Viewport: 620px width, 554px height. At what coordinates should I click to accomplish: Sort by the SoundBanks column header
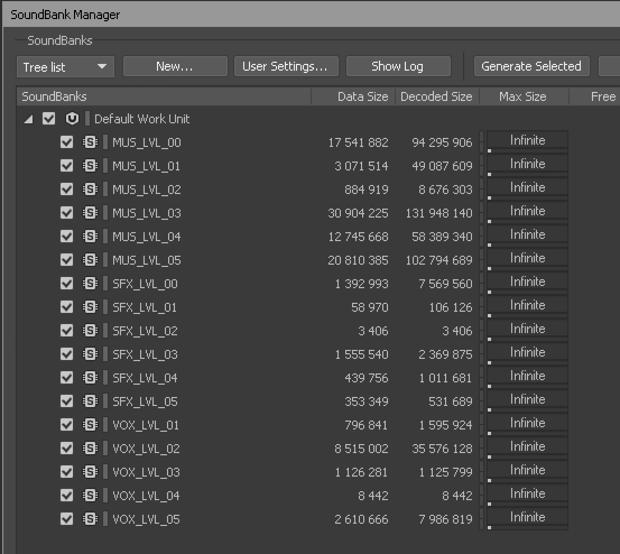coord(164,96)
